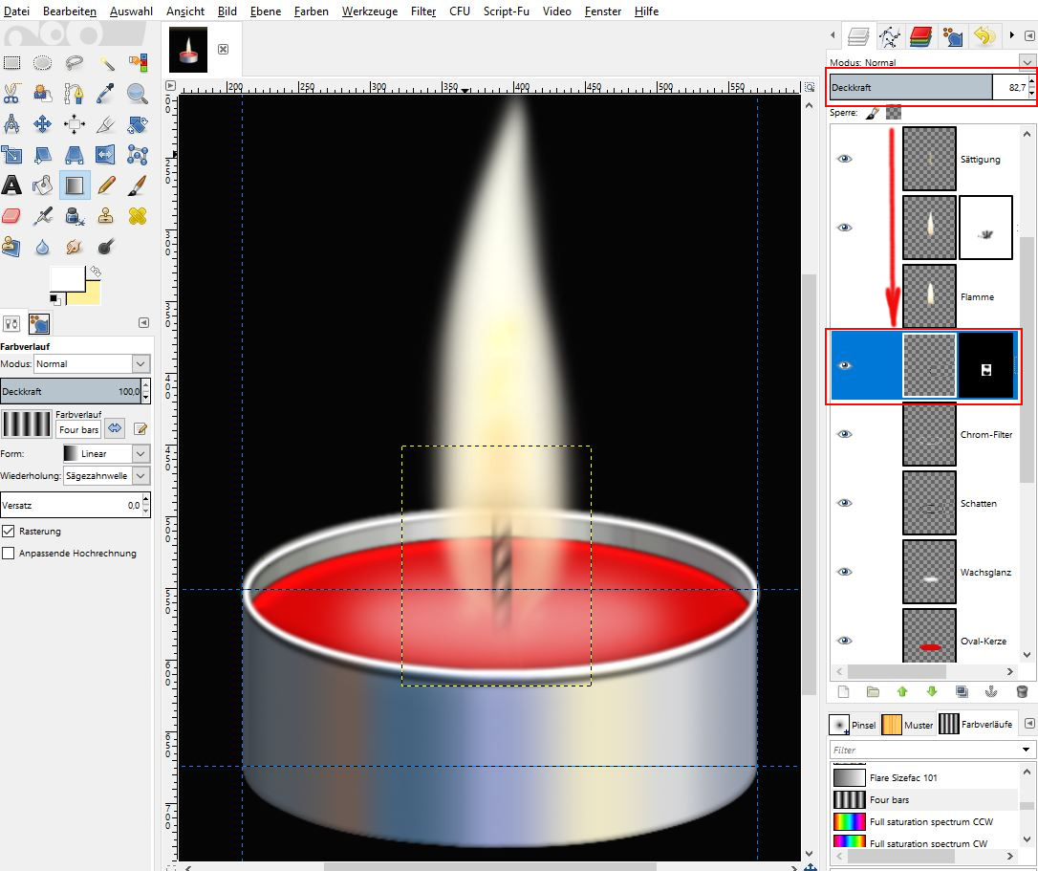Enable Anpassende Hochrechnung checkbox
This screenshot has width=1038, height=871.
point(9,553)
